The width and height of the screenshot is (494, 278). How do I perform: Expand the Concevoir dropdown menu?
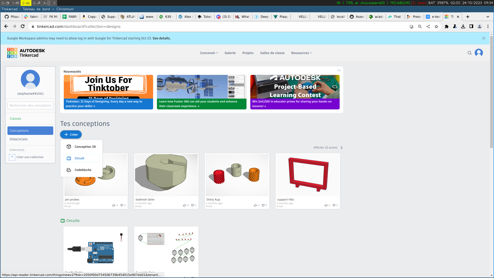(209, 53)
